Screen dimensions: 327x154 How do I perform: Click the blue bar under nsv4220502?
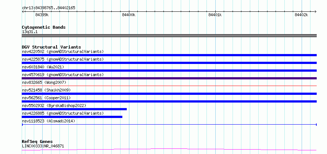tap(169, 55)
